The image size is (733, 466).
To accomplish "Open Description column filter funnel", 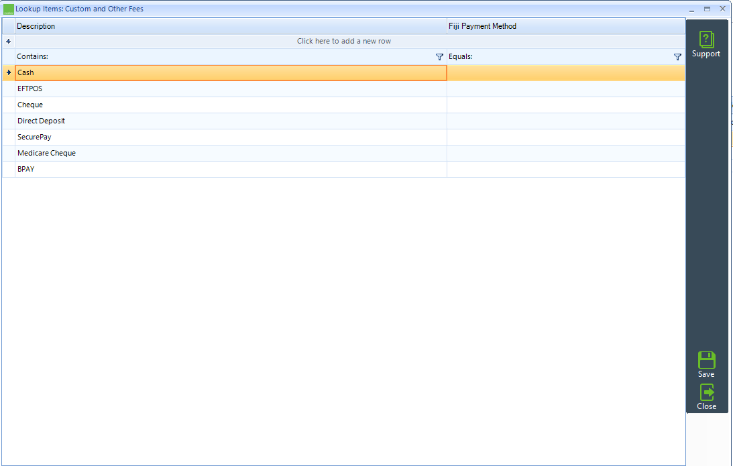I will (439, 56).
